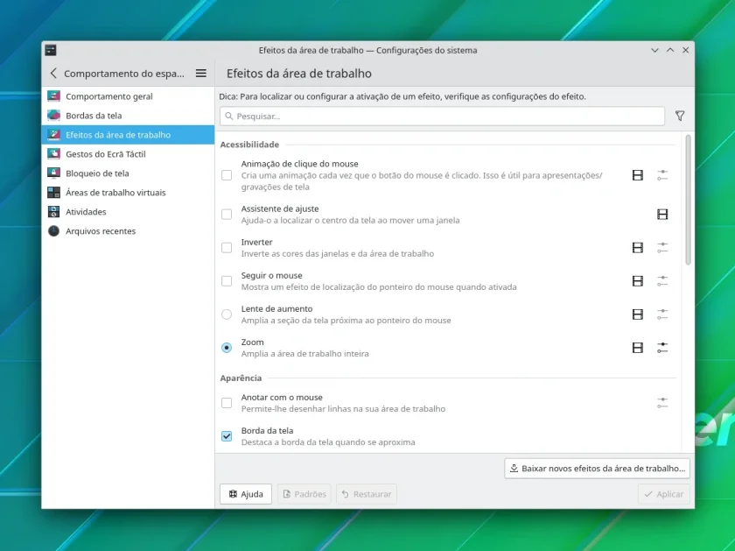This screenshot has height=551, width=735.
Task: Tick the Seguir o mouse checkbox
Action: pyautogui.click(x=227, y=281)
